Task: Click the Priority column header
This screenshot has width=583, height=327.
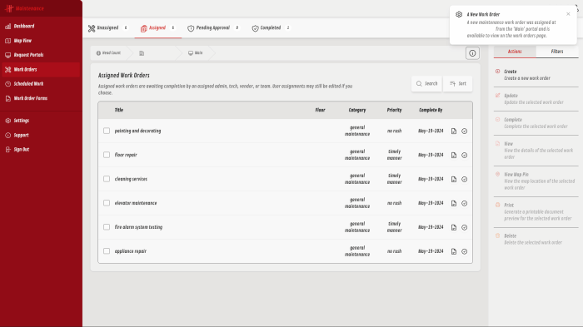Action: 394,110
